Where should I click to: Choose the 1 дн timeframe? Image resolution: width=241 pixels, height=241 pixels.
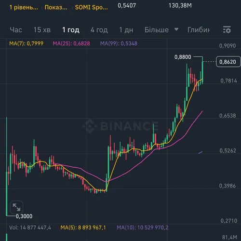tap(126, 30)
